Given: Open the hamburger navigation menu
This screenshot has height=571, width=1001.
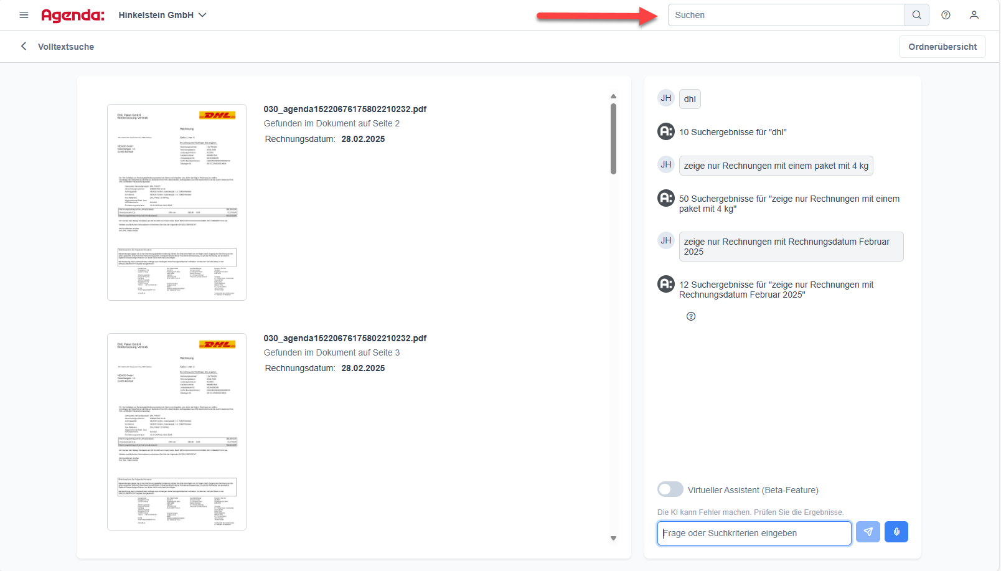Looking at the screenshot, I should pos(24,15).
